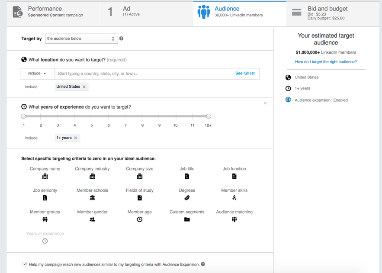382x273 pixels.
Task: Open the Bid and budget tab
Action: [333, 13]
